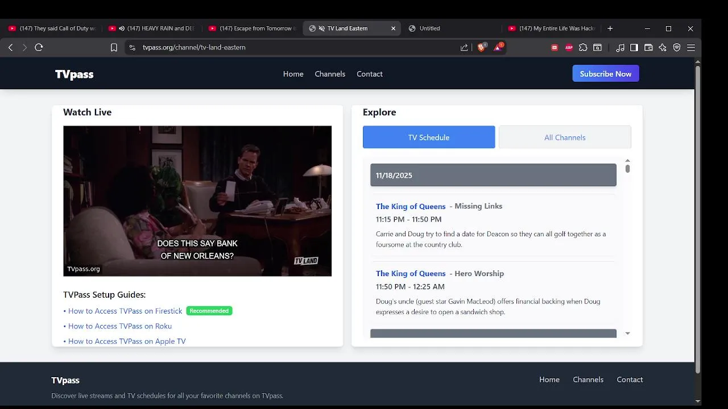Go forward using the browser forward arrow
Viewport: 728px width, 409px height.
[x=24, y=48]
